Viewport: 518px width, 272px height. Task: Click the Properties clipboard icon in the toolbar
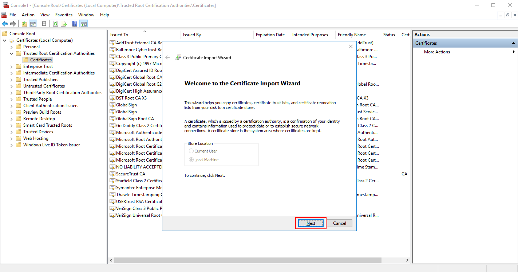[x=44, y=23]
